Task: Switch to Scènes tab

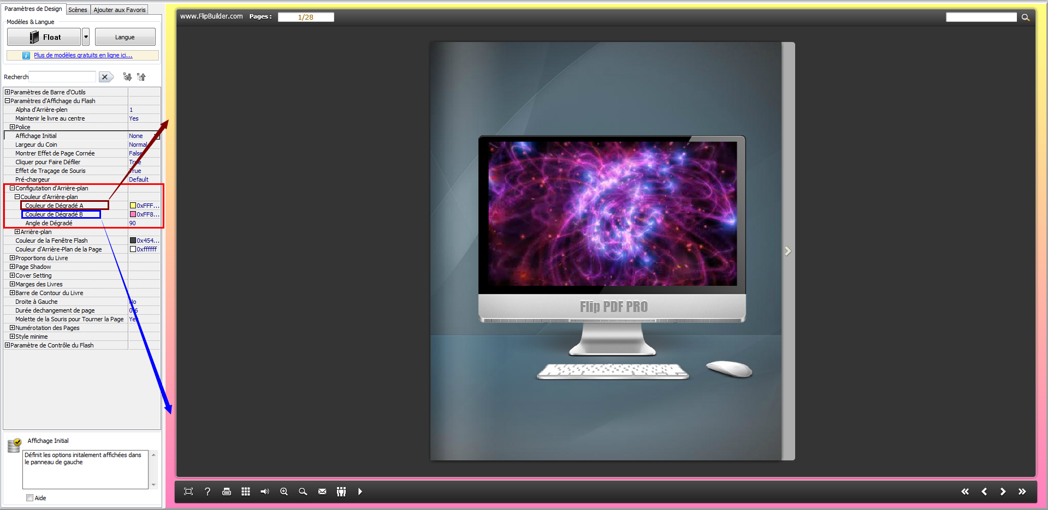Action: point(78,10)
